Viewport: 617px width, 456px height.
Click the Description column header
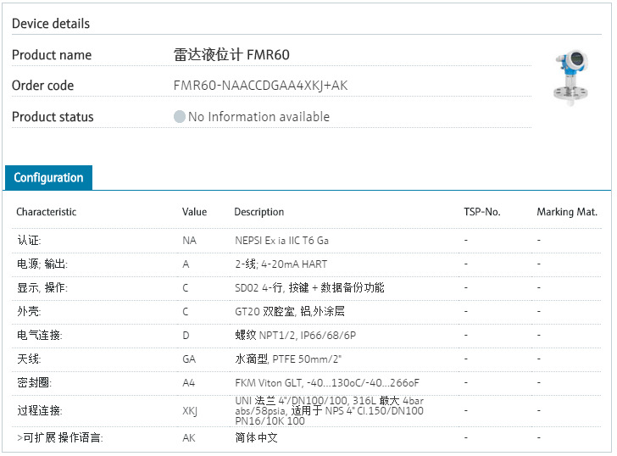258,212
